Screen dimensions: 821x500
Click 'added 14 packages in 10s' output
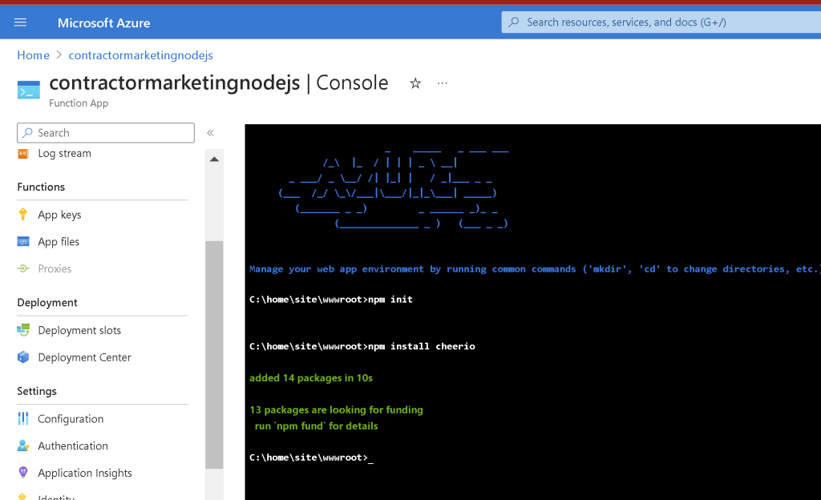pos(311,378)
